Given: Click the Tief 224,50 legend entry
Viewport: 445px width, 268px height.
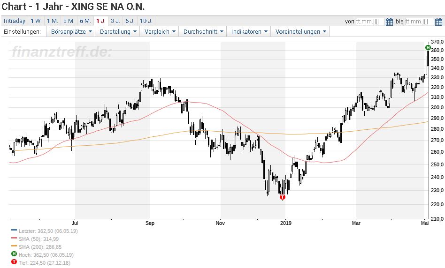Looking at the screenshot, I should click(44, 263).
